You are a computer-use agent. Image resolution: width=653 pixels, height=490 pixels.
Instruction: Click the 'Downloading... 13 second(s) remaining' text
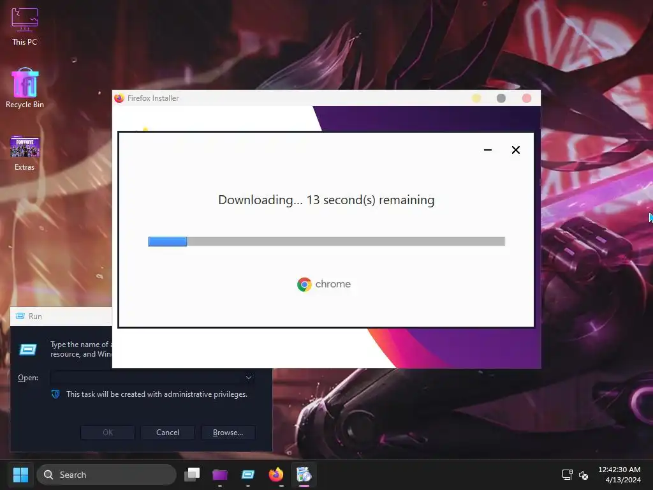[x=326, y=200]
